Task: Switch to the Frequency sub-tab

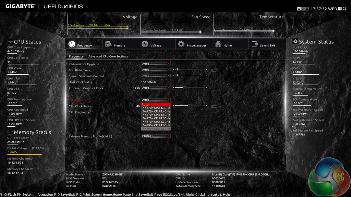Action: [x=76, y=56]
